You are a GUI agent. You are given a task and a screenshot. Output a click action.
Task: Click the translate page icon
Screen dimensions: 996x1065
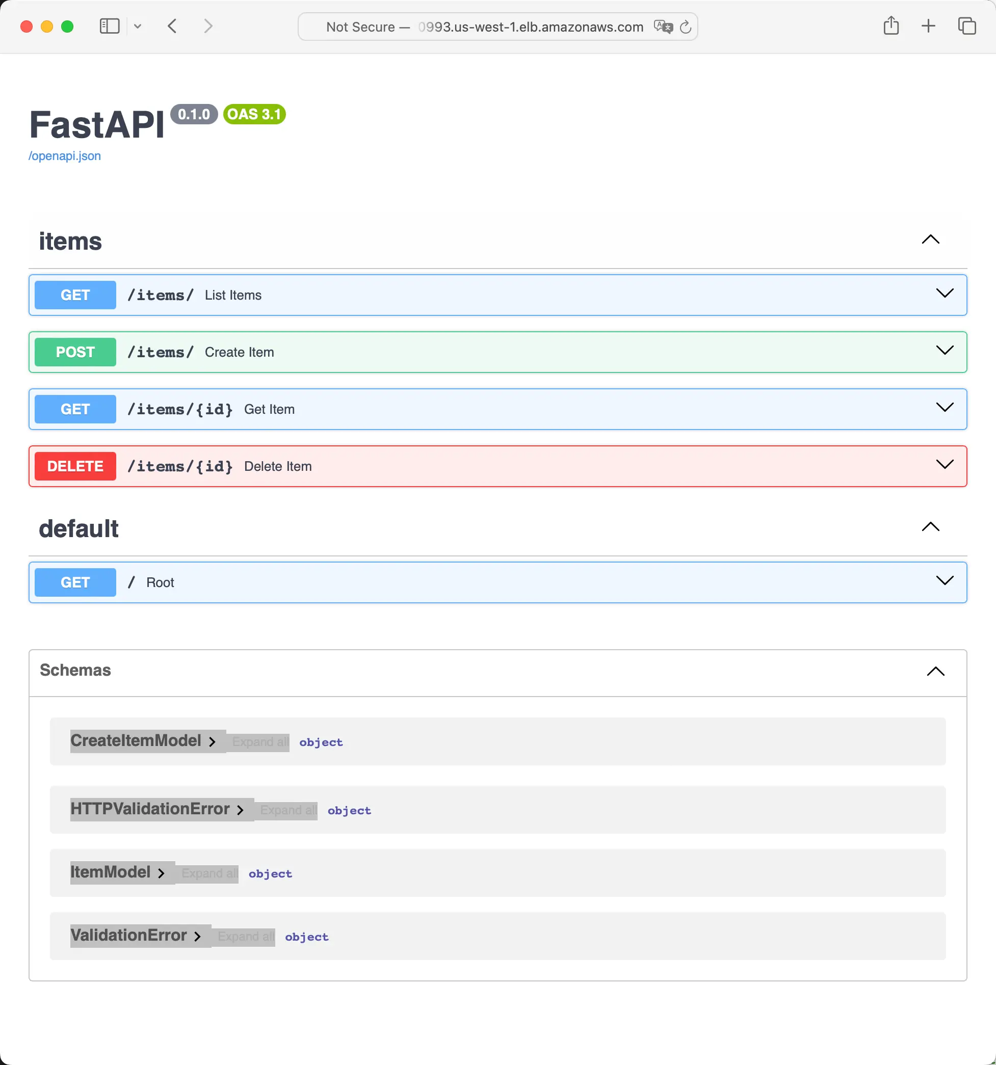pyautogui.click(x=663, y=27)
